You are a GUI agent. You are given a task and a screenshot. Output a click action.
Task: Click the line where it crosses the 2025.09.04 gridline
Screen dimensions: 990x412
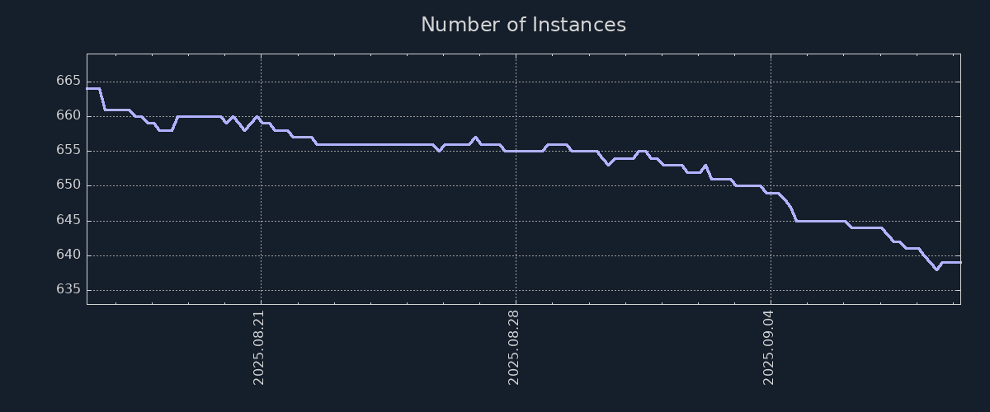(x=771, y=193)
